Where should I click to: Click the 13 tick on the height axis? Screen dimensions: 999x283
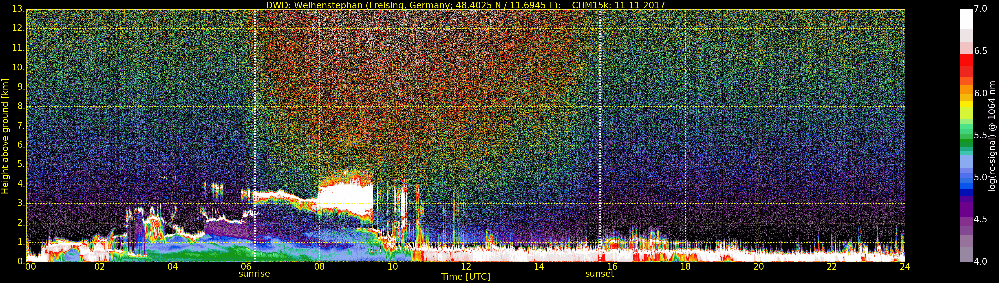(x=18, y=9)
